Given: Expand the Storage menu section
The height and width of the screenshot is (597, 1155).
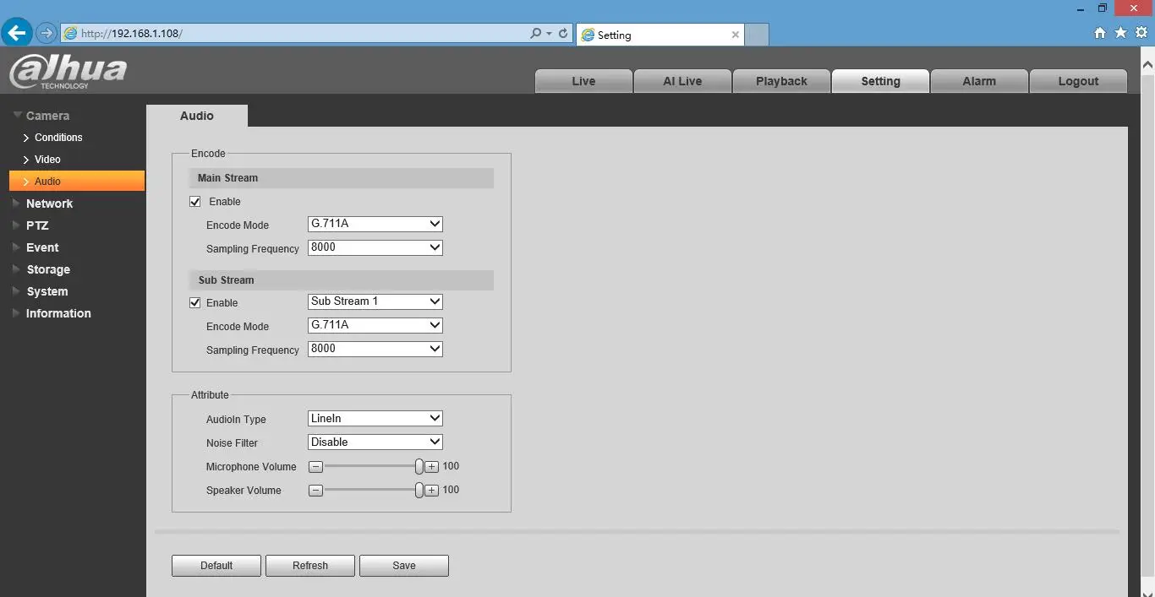Looking at the screenshot, I should [48, 269].
